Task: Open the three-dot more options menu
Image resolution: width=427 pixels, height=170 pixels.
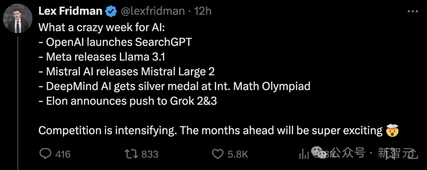Action: [412, 11]
